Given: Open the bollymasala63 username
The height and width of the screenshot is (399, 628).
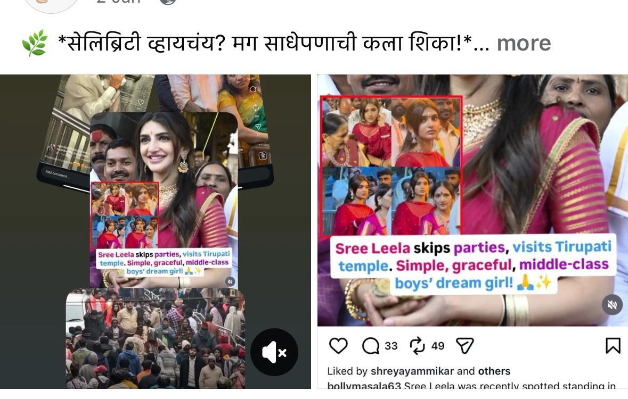Looking at the screenshot, I should click(x=364, y=386).
